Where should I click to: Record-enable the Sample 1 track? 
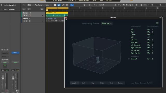pyautogui.click(x=30, y=16)
